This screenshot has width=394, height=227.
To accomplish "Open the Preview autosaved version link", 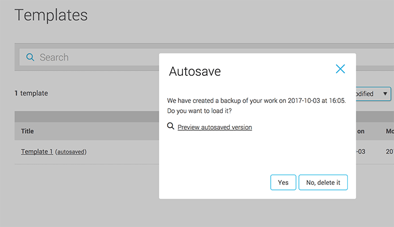I will click(x=214, y=128).
